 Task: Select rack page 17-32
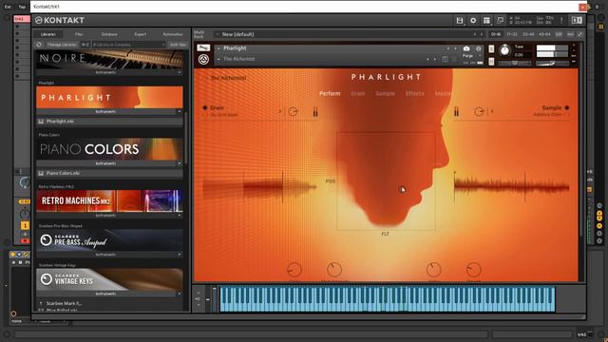512,34
